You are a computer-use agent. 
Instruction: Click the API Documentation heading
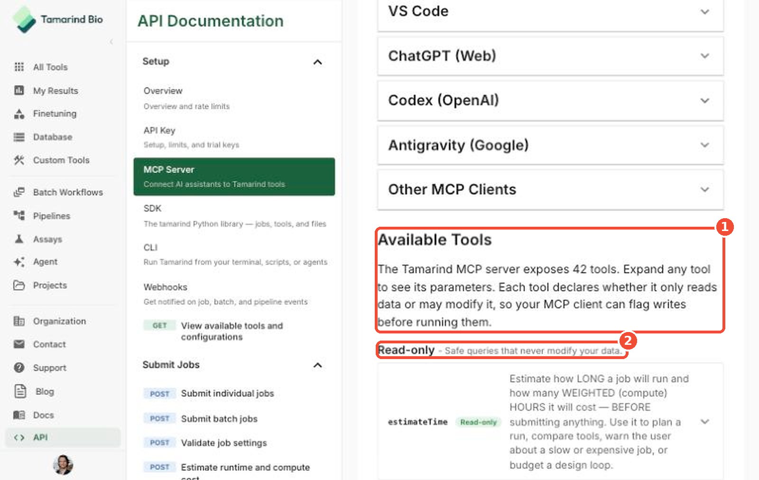click(x=211, y=21)
